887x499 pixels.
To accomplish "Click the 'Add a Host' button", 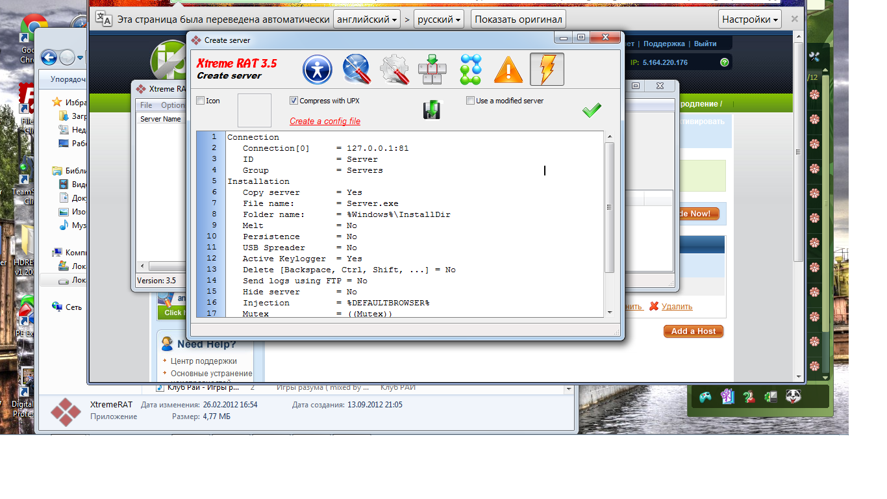I will [x=693, y=331].
